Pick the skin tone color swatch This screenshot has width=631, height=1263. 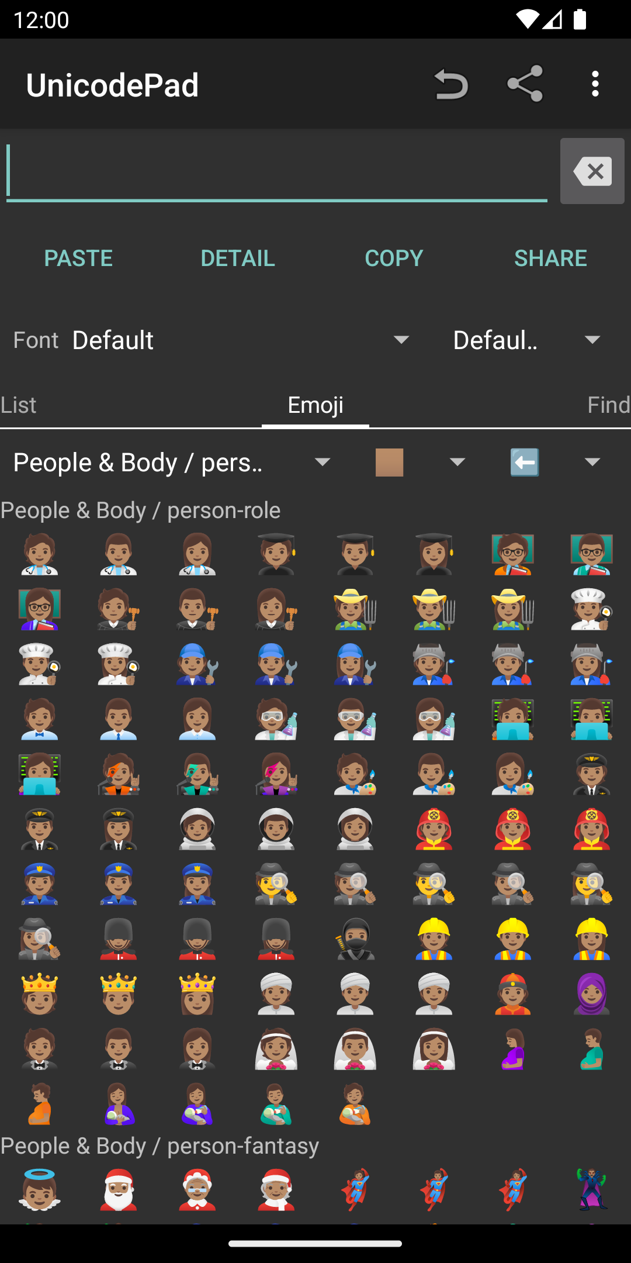click(x=390, y=463)
